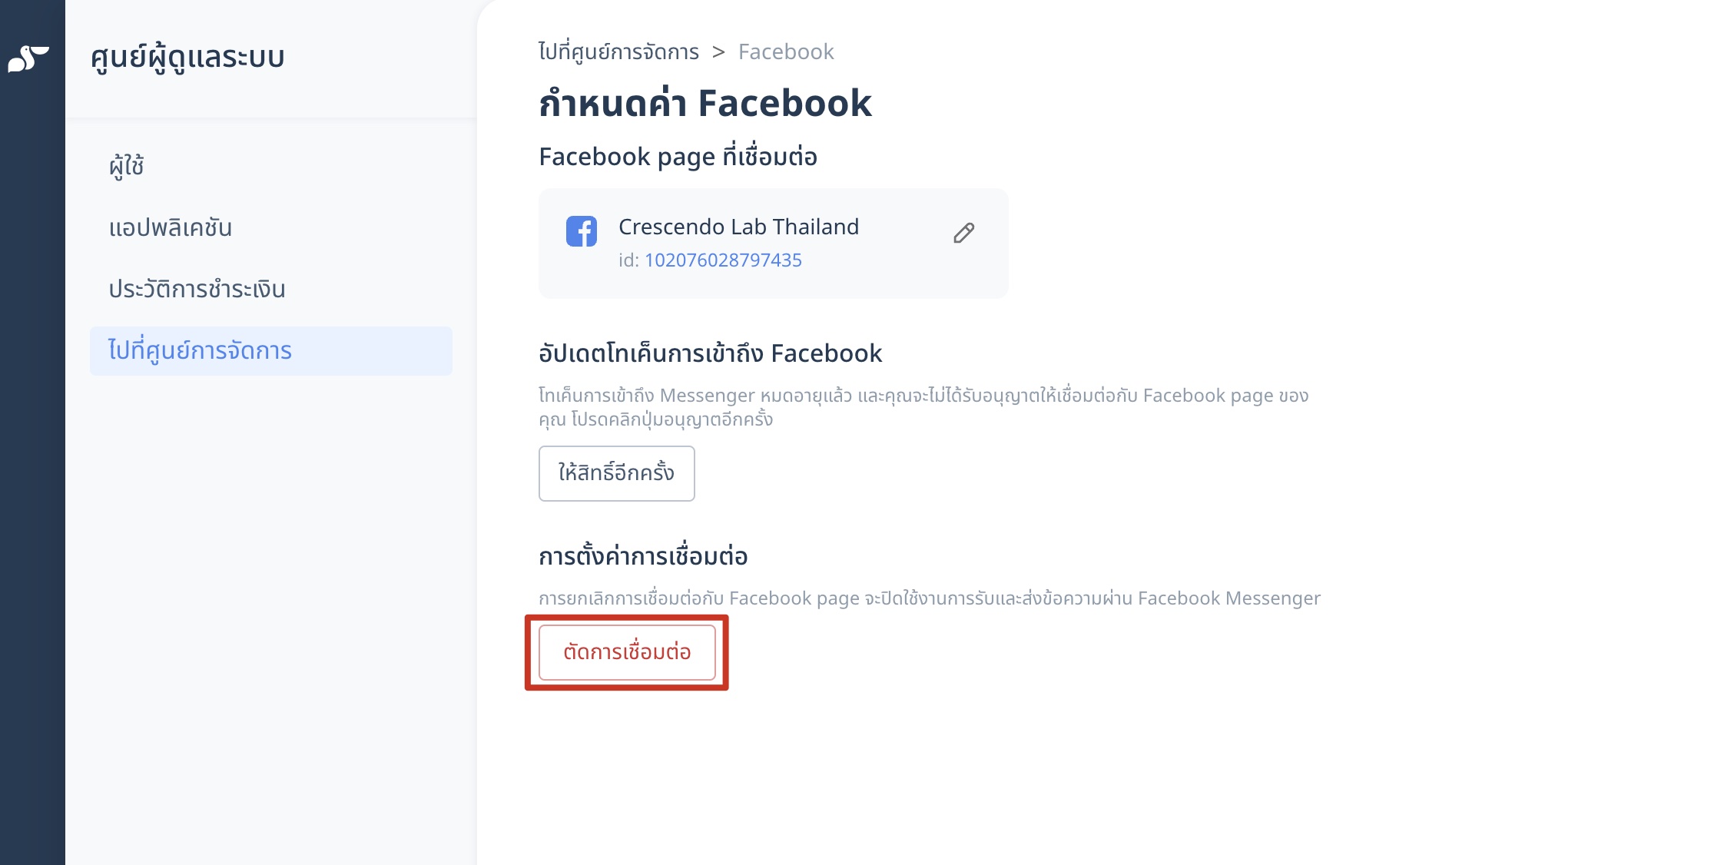
Task: Click the Facebook page ที่เชื่อมต่อ heading
Action: coord(678,156)
